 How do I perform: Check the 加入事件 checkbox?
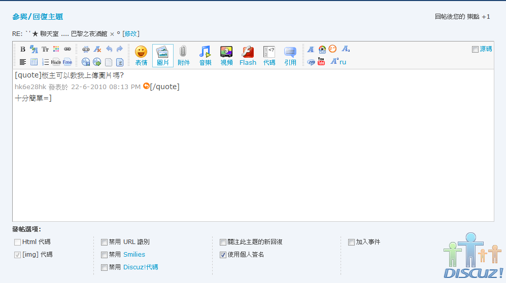[x=351, y=242]
